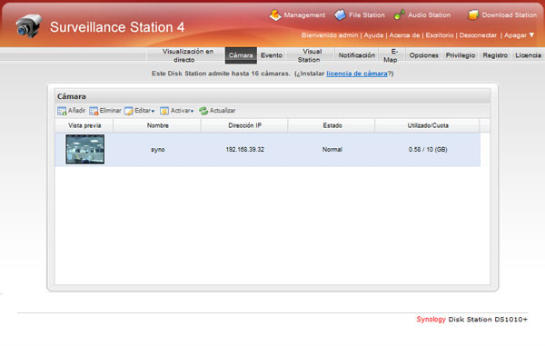
Task: Open the Management link
Action: pyautogui.click(x=304, y=15)
